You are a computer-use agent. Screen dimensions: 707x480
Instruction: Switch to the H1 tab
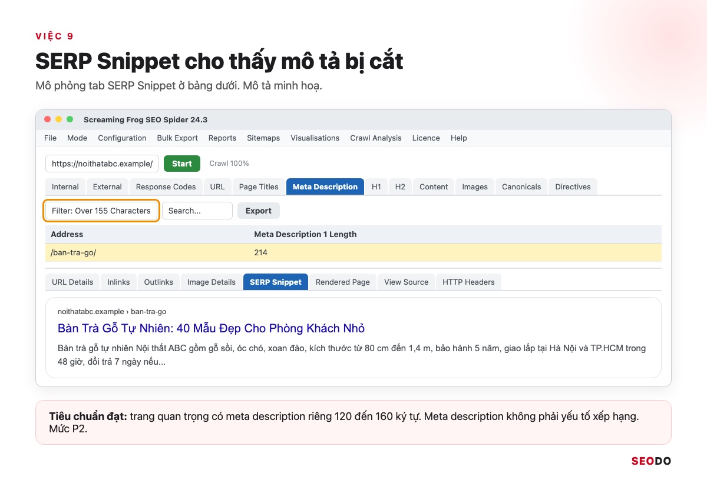click(376, 186)
